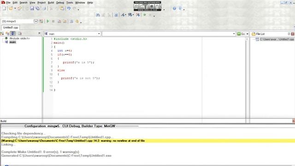Screen dimensions: 295x166
Task: Click the Compile icon right of Stop
Action: [59, 21]
